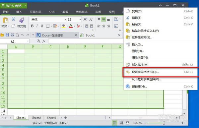
Task: Toggle Underline formatting
Action: pos(42,26)
